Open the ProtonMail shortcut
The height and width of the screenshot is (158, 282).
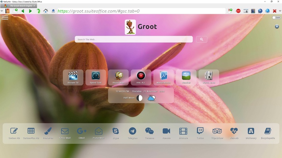(x=98, y=133)
